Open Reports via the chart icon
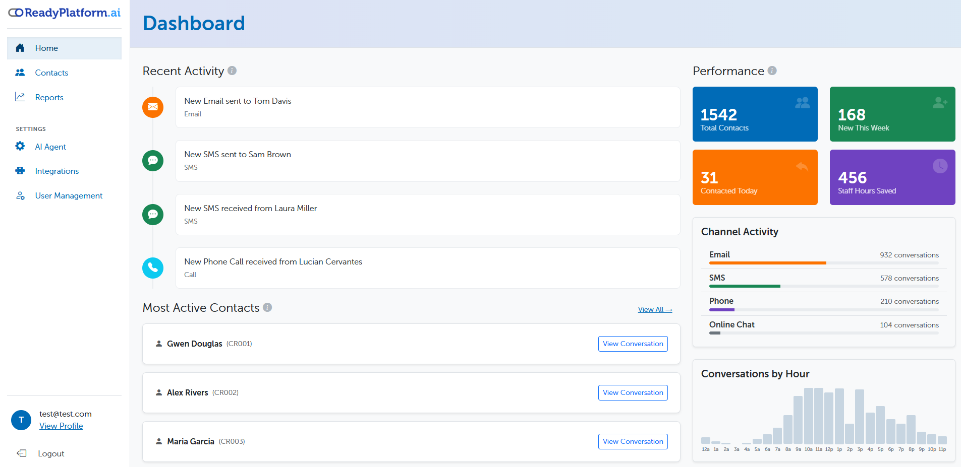This screenshot has width=961, height=467. (x=20, y=97)
